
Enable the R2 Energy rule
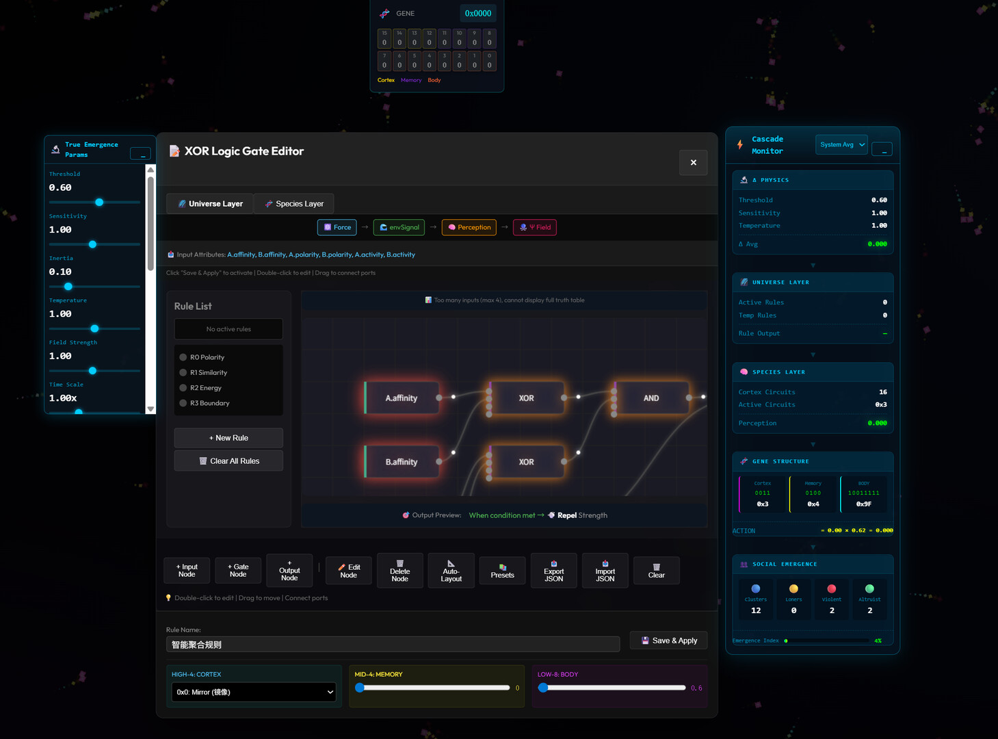pos(183,388)
